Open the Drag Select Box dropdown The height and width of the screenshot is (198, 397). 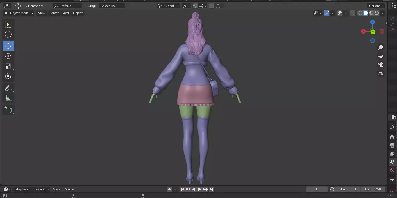point(112,6)
